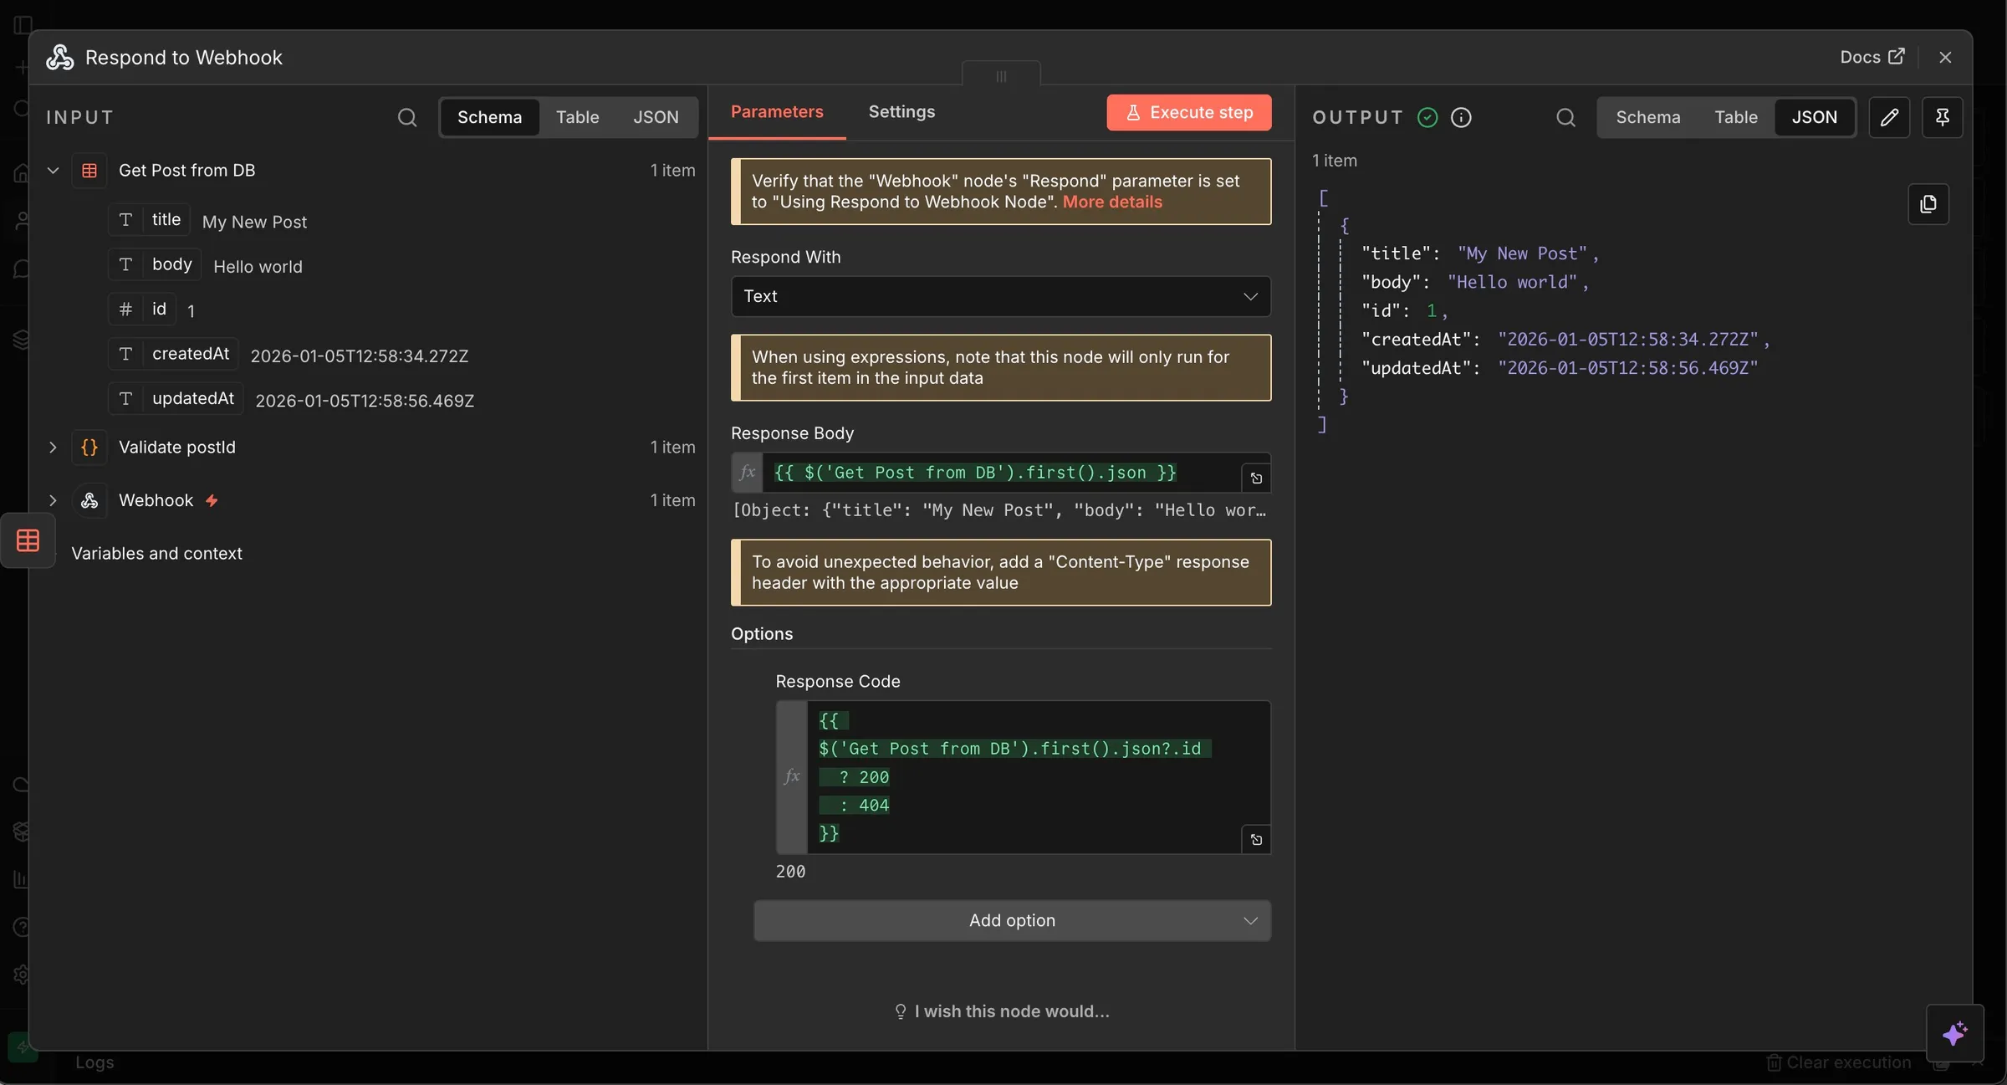
Task: Click the 'Hello world' input value
Action: coord(258,267)
